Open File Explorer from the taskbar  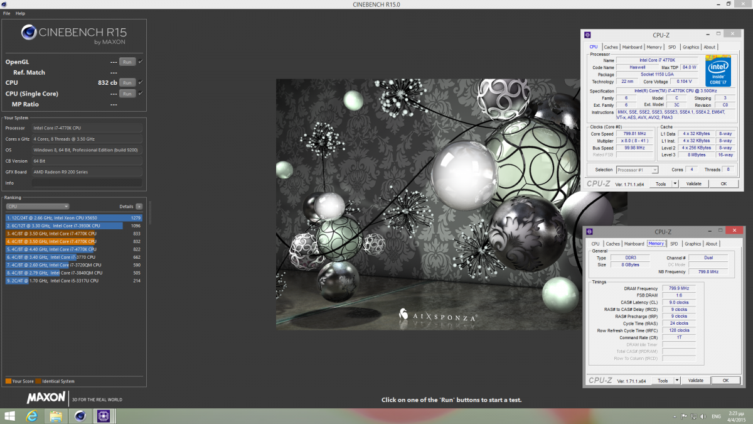56,416
